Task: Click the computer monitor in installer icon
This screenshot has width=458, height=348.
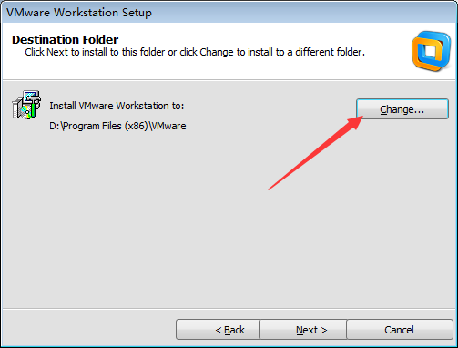Action: 31,97
